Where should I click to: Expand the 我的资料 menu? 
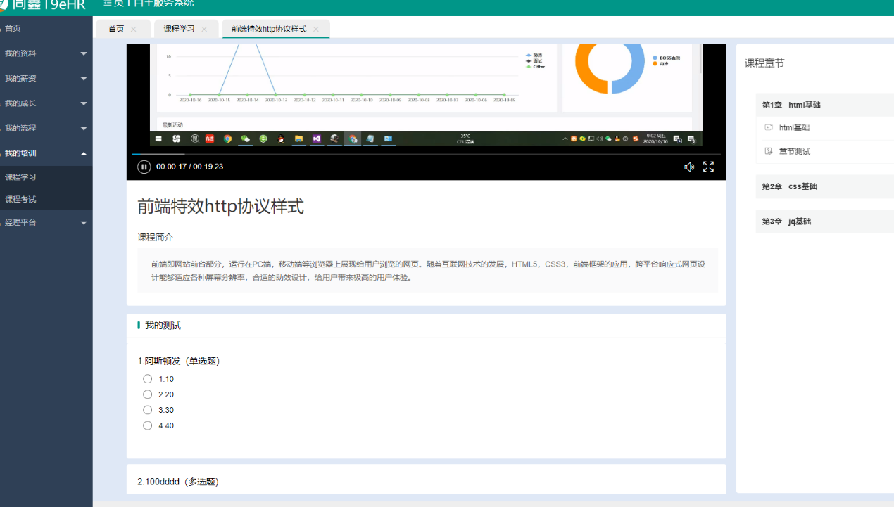click(46, 53)
